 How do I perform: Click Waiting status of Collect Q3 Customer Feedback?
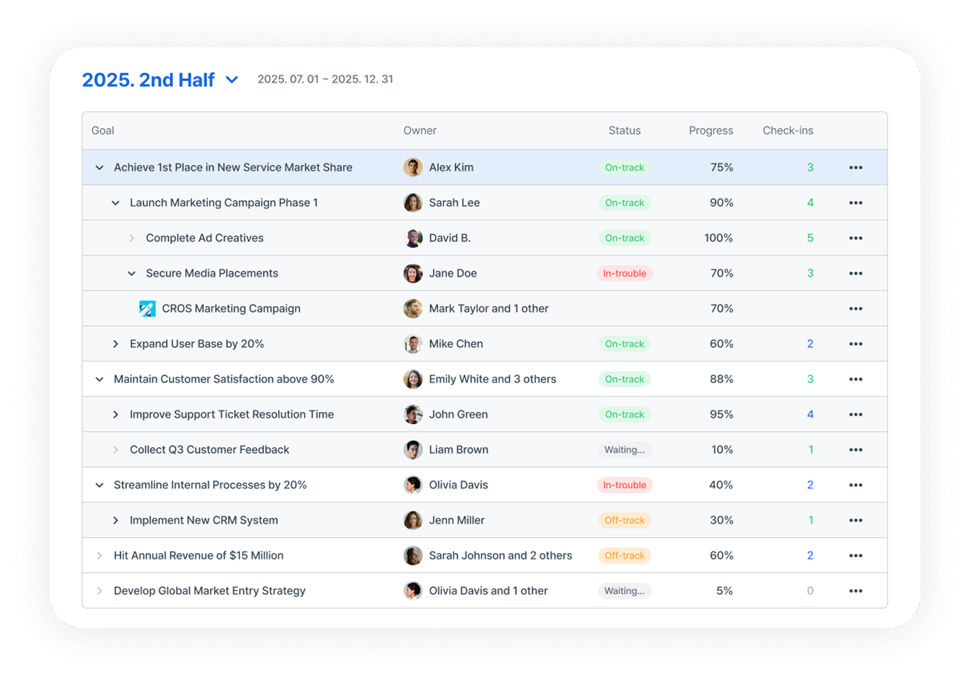click(x=624, y=449)
